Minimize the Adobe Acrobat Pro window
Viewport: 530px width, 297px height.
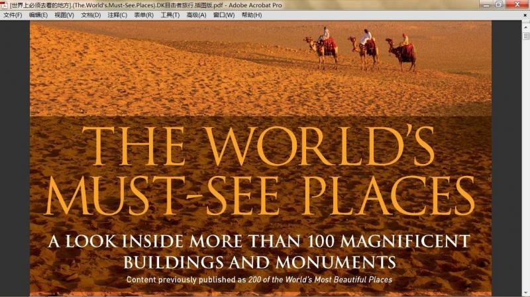tap(486, 5)
